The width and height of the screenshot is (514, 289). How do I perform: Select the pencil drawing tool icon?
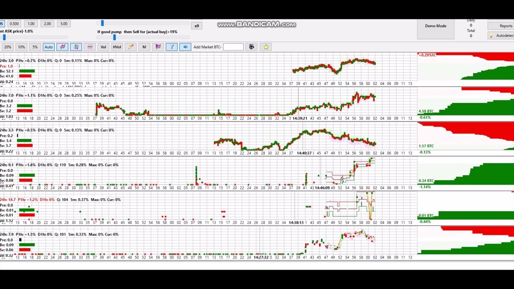[131, 47]
